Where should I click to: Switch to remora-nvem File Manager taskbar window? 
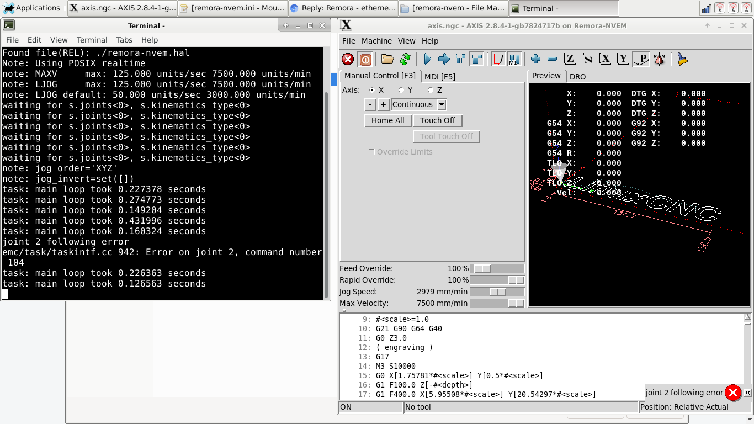click(453, 8)
